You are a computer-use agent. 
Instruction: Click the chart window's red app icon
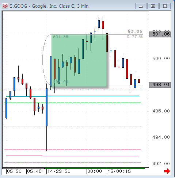(5, 6)
